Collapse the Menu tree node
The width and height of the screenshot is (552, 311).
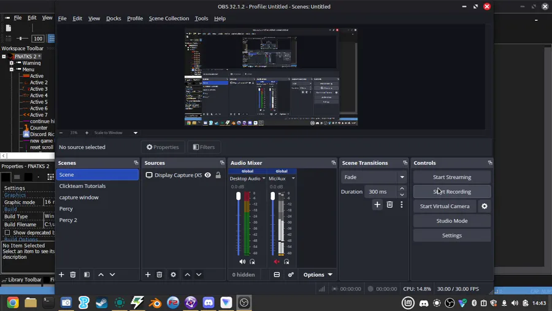pos(12,69)
